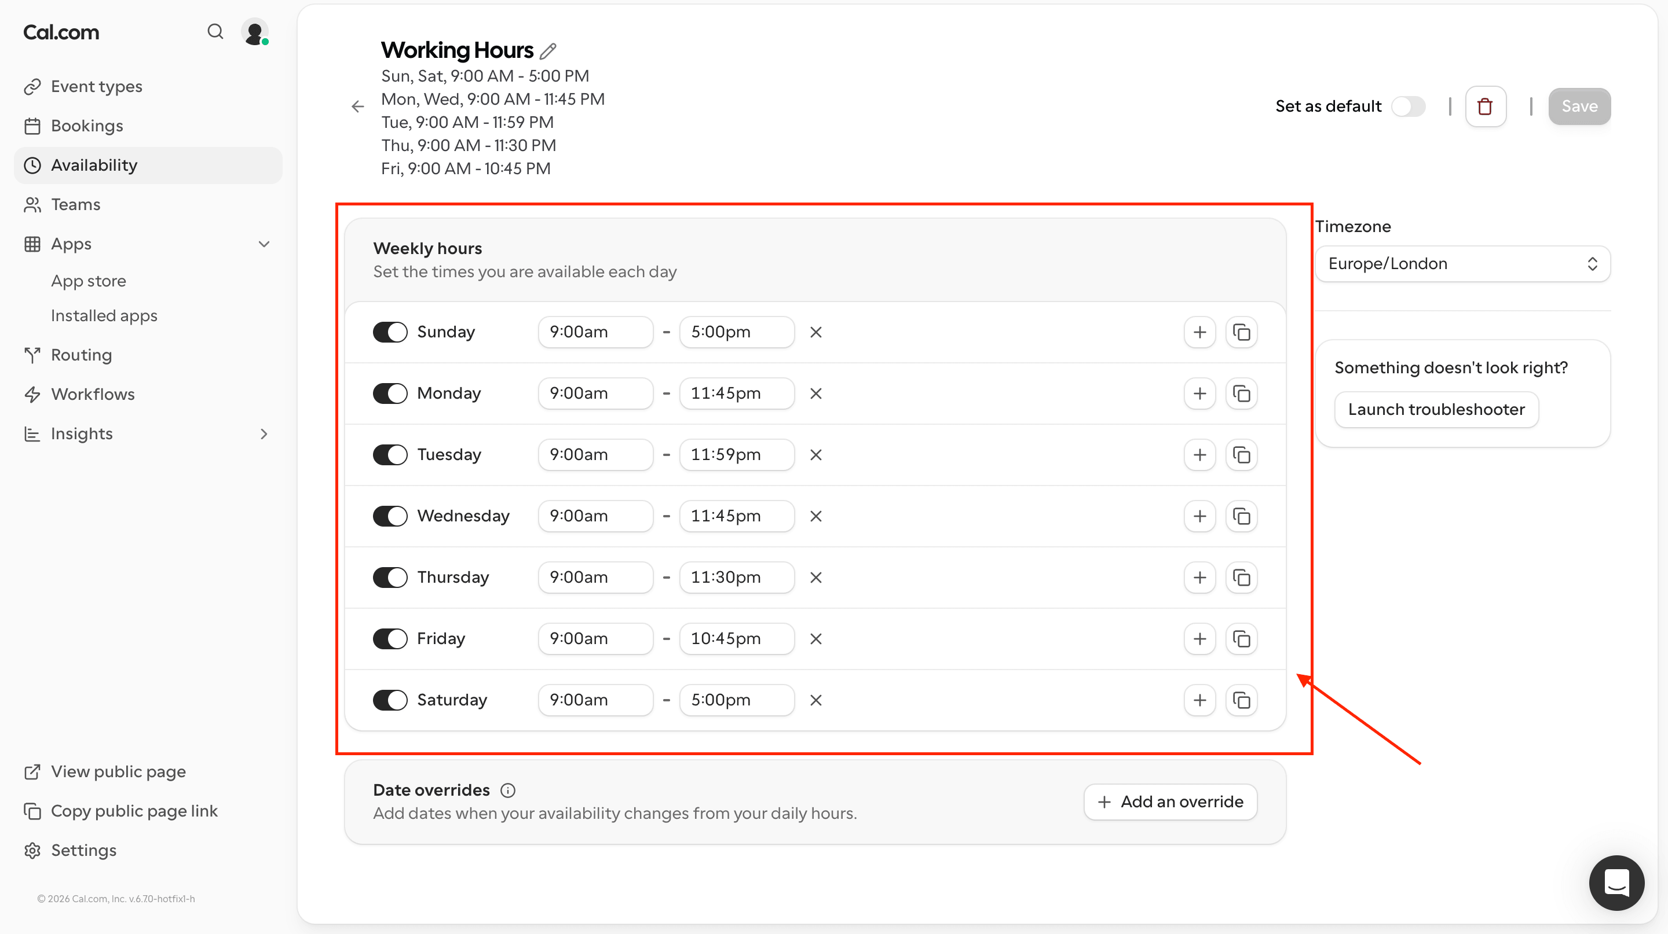Open Monday end time 11:45pm dropdown
This screenshot has width=1668, height=934.
coord(736,394)
